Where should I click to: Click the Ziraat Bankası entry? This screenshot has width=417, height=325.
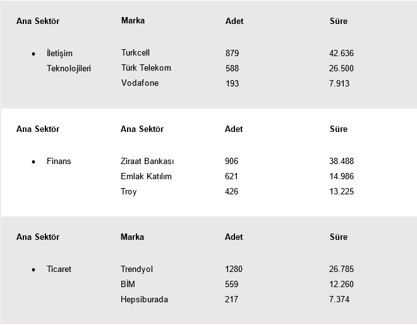point(147,161)
